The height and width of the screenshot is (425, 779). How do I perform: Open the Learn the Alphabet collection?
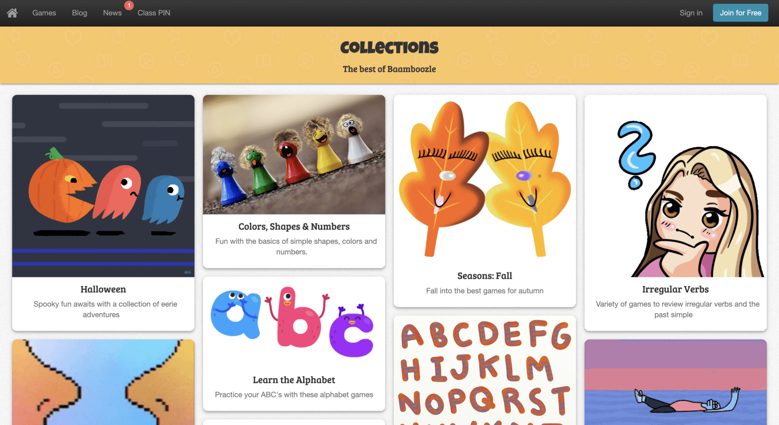(294, 380)
